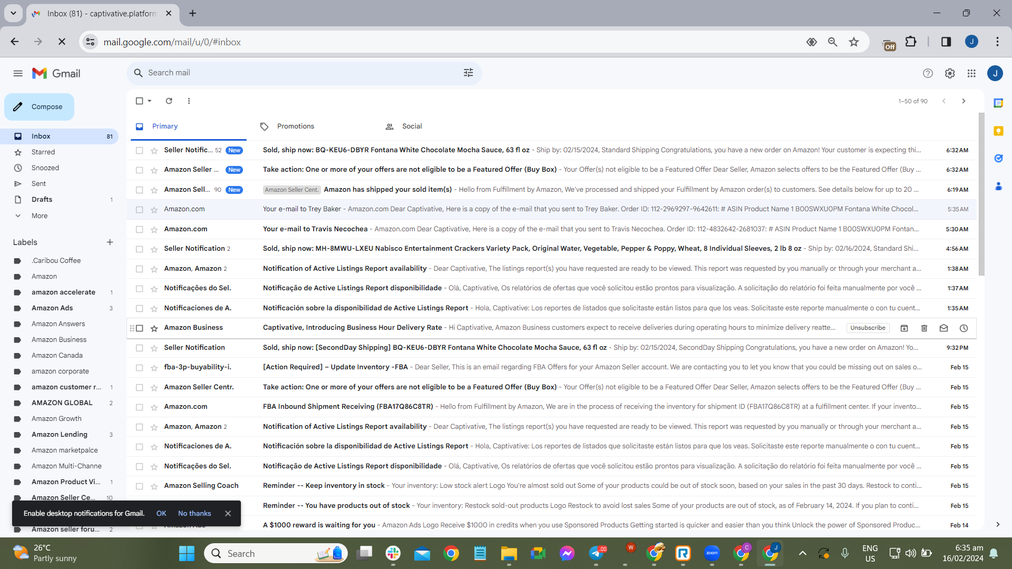Compose a new email

[x=39, y=107]
